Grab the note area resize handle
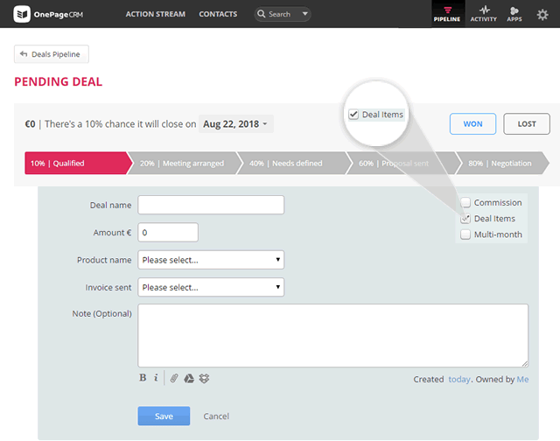The image size is (560, 441). point(525,364)
